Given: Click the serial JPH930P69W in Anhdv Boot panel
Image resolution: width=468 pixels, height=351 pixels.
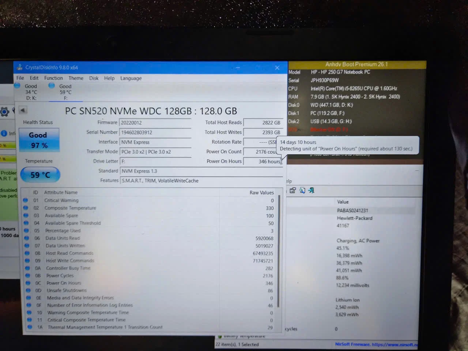Looking at the screenshot, I should 325,80.
